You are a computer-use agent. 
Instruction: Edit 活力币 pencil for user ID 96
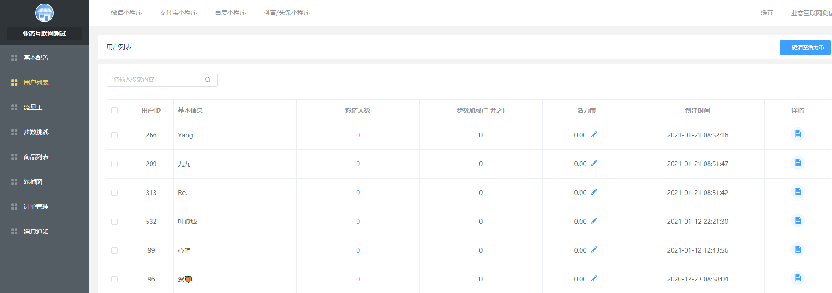(594, 278)
